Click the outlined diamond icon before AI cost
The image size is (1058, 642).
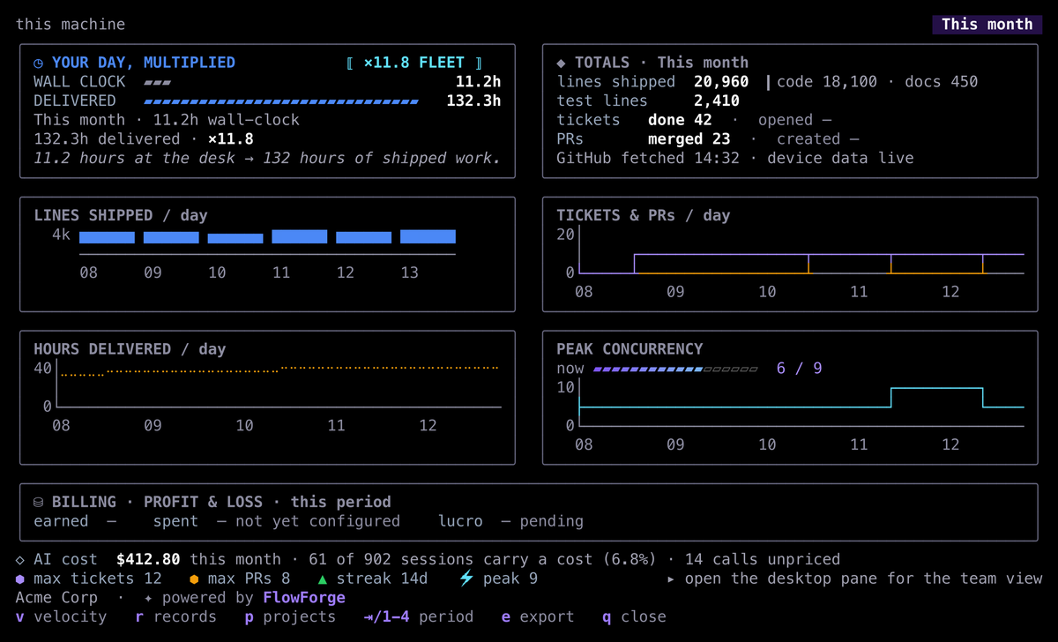tap(20, 559)
